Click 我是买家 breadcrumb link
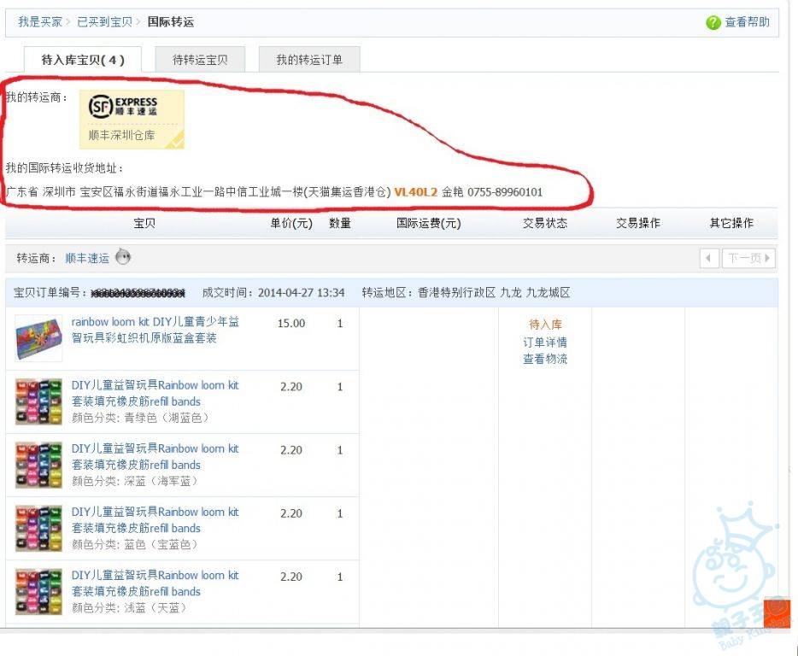 (40, 21)
